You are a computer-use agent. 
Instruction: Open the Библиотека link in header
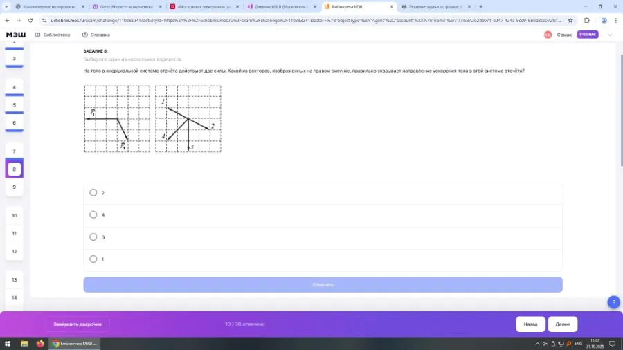[53, 35]
